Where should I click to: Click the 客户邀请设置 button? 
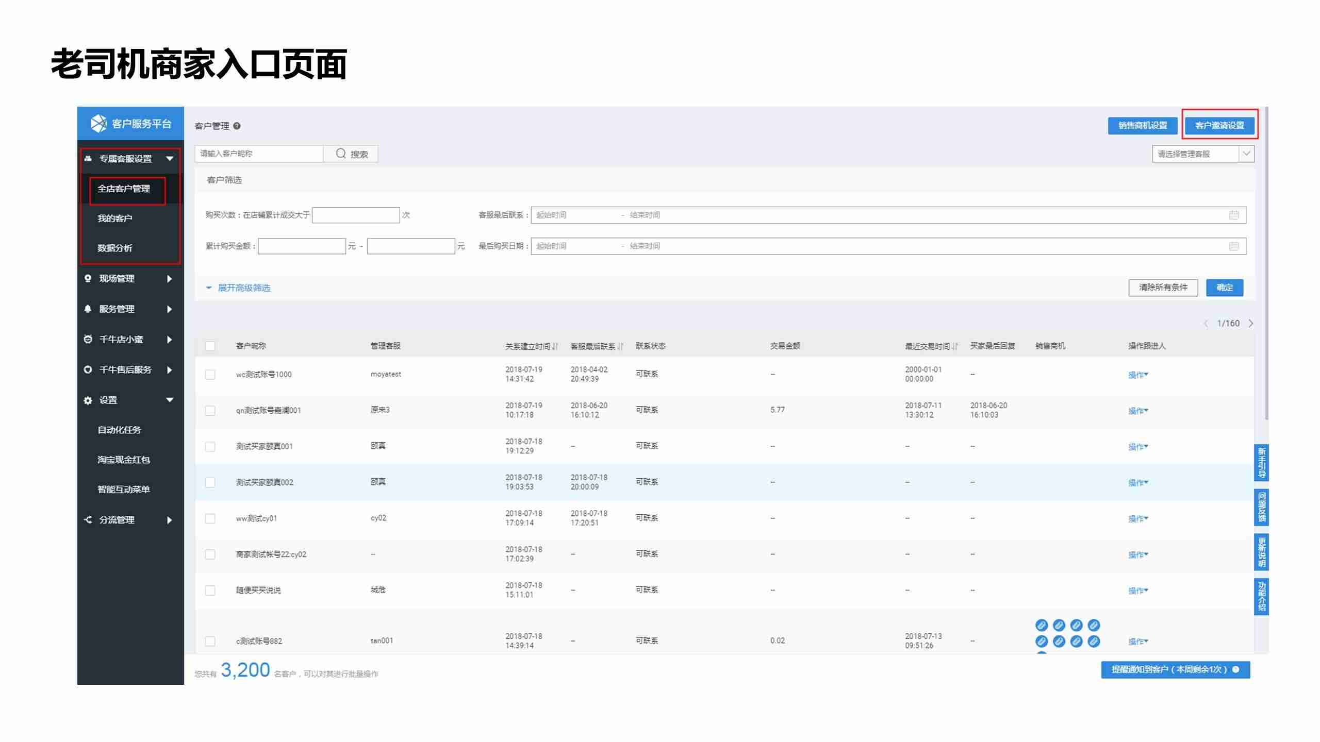1219,125
